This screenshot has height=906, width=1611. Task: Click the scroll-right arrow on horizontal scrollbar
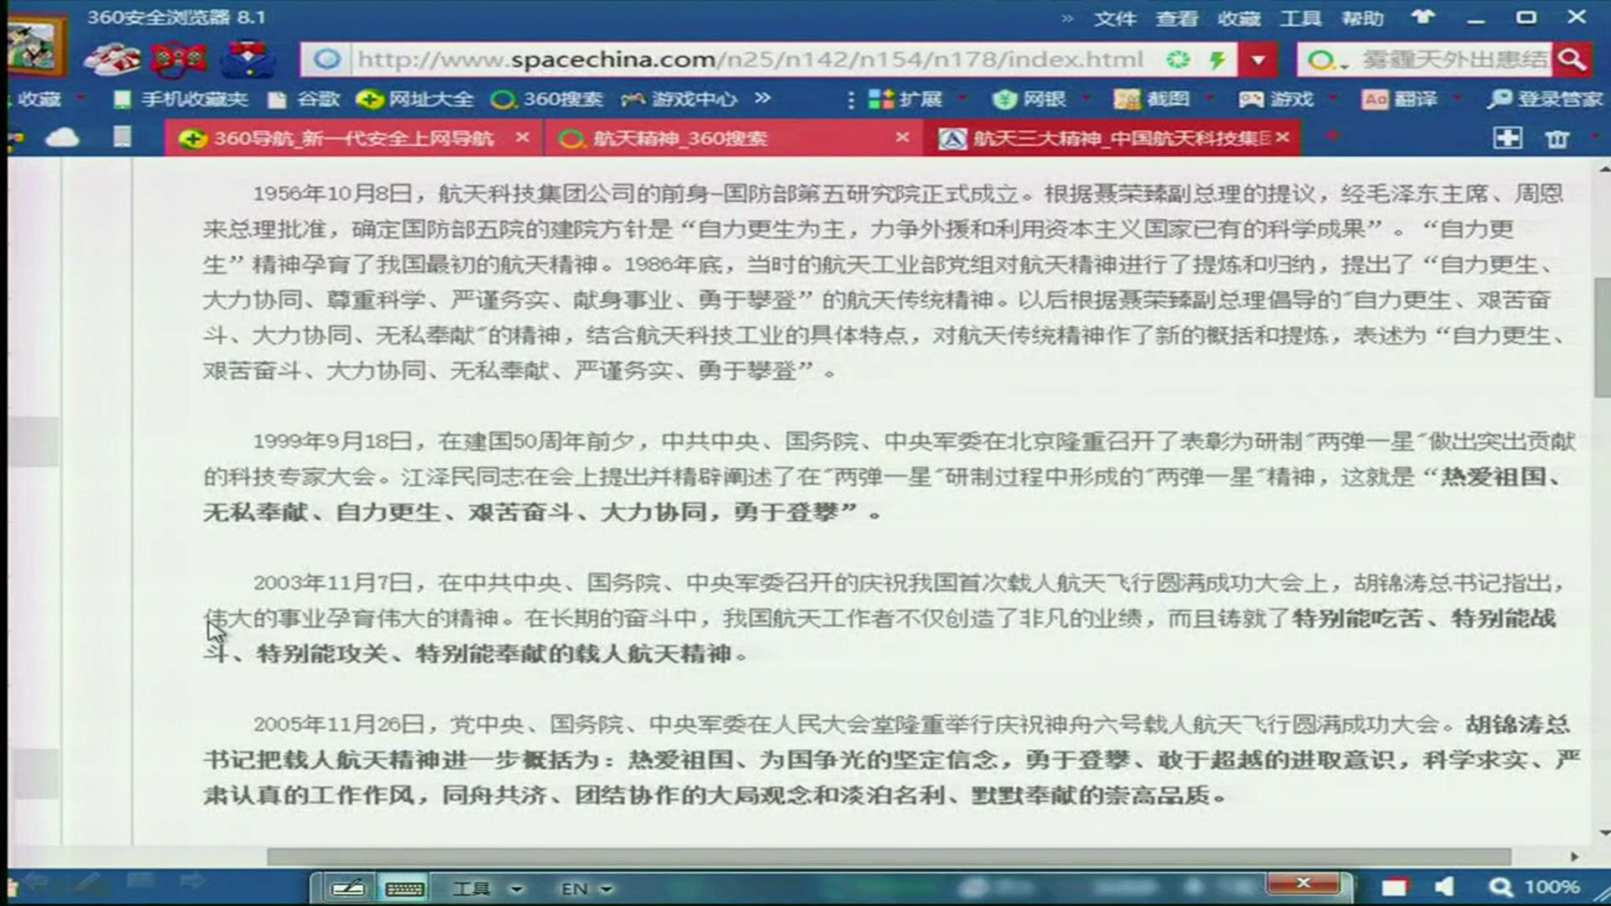coord(1575,857)
